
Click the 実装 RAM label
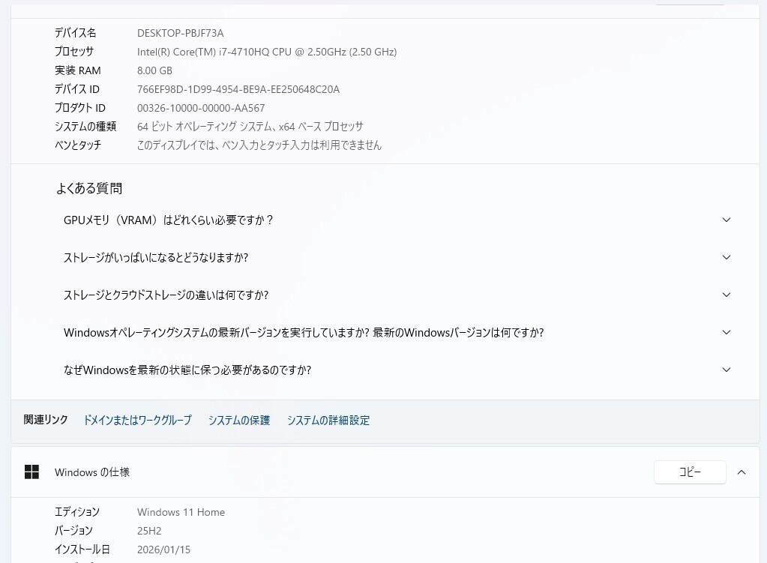coord(78,70)
